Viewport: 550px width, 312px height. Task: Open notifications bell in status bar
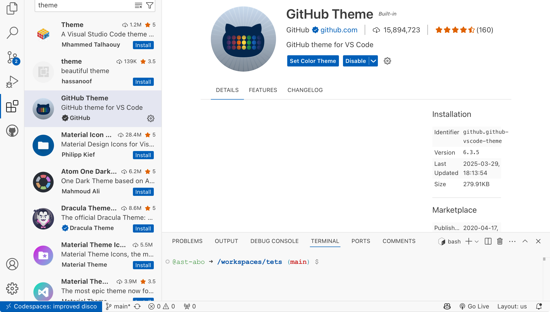(x=539, y=306)
